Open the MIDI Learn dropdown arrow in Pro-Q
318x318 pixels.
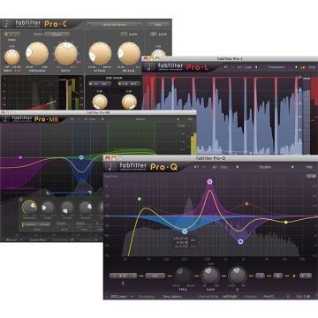[x=132, y=296]
